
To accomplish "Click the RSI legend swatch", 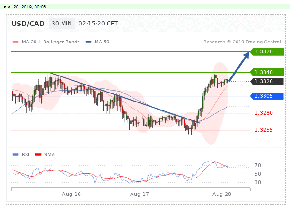I will [16, 154].
